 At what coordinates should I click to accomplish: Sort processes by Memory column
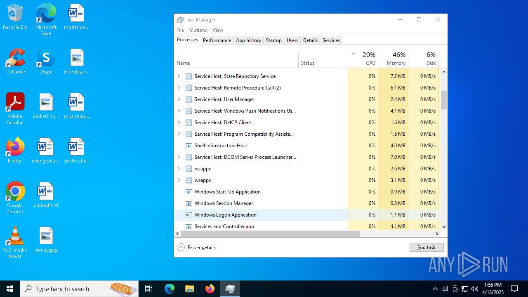coord(393,58)
